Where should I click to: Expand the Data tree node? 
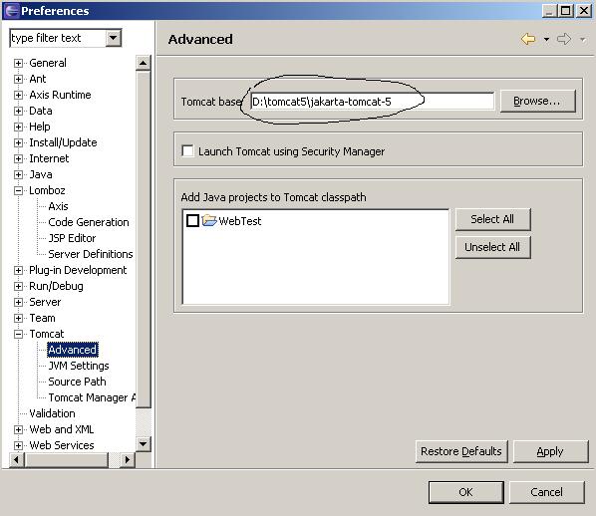18,111
